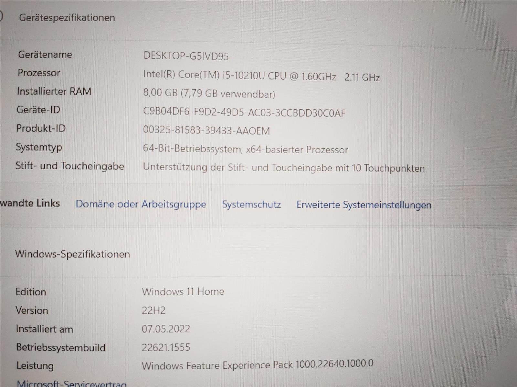
Task: Click the Windows-Spezifikationen section header
Action: click(x=72, y=254)
